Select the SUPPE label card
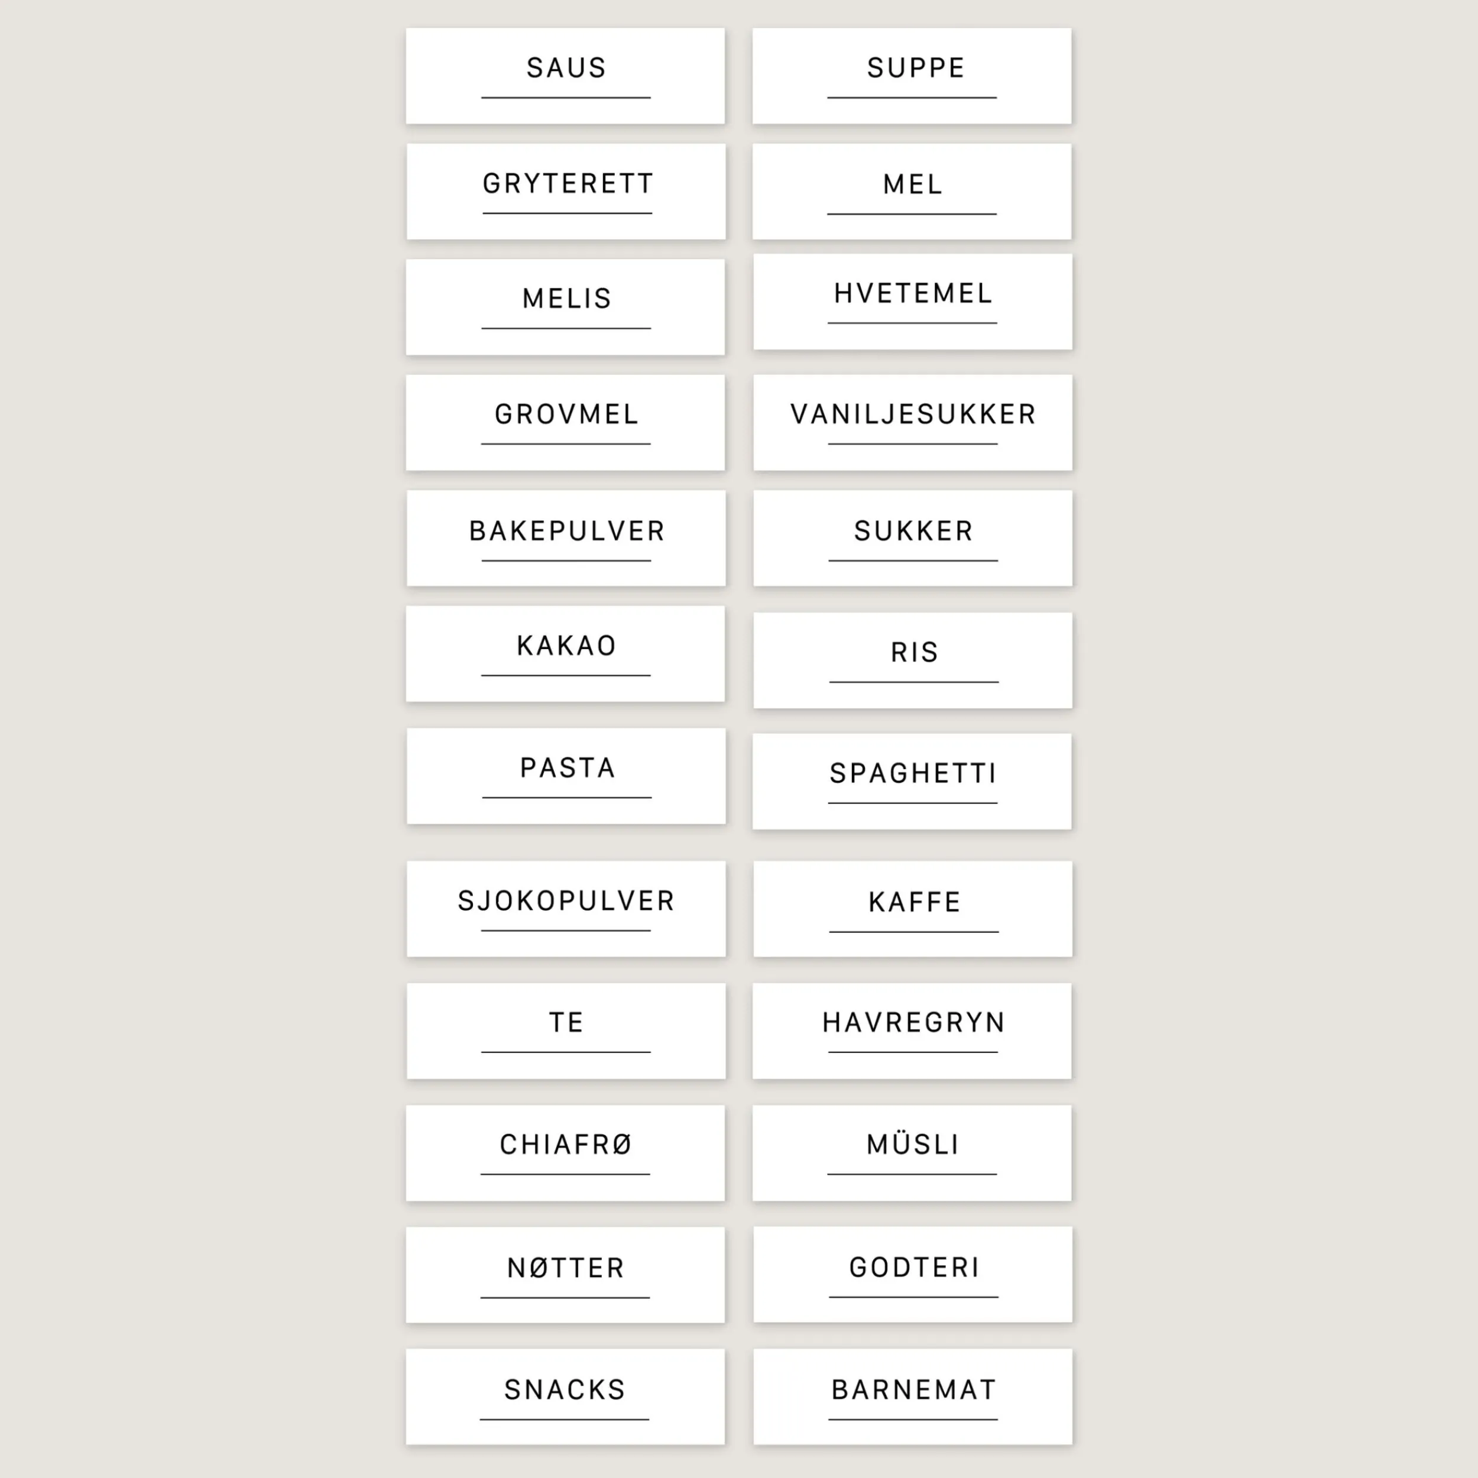 click(912, 76)
